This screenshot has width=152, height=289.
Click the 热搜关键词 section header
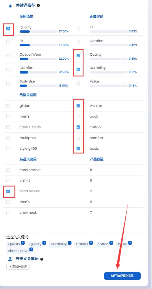tap(28, 95)
